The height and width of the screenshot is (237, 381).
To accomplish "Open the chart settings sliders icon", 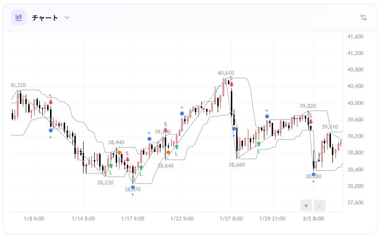I will [x=363, y=18].
